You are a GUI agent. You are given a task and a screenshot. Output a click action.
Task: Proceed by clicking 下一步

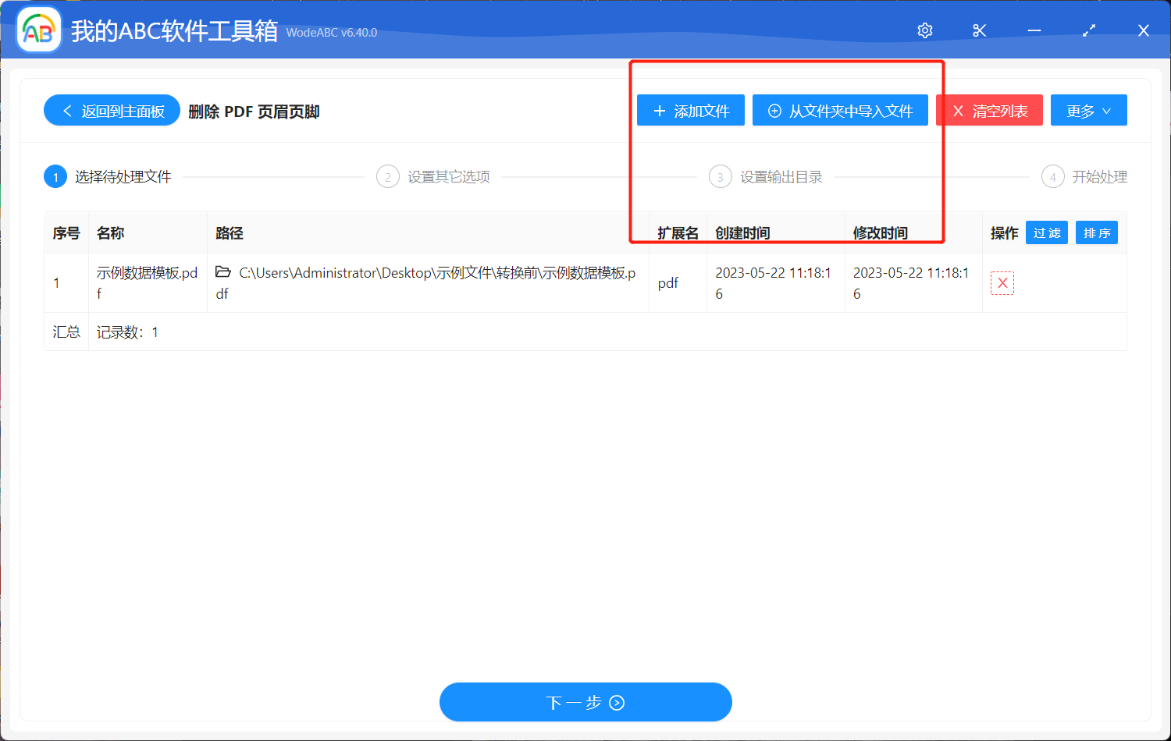(585, 702)
